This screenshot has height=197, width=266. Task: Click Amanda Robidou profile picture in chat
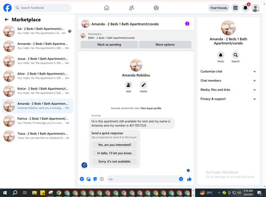pos(136,65)
